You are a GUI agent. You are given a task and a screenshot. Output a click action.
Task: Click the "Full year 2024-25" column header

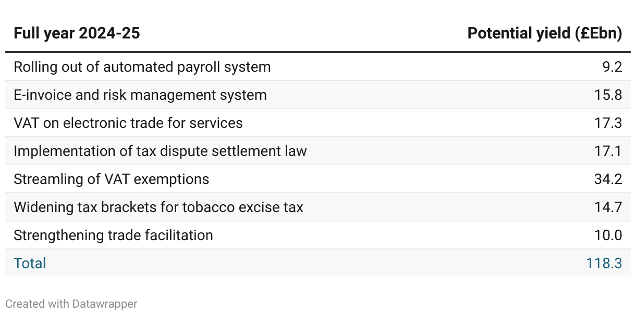tap(77, 34)
